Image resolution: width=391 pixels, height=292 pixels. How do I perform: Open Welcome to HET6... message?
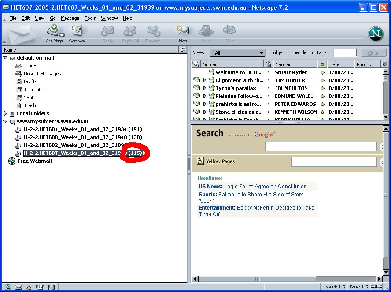coord(239,72)
